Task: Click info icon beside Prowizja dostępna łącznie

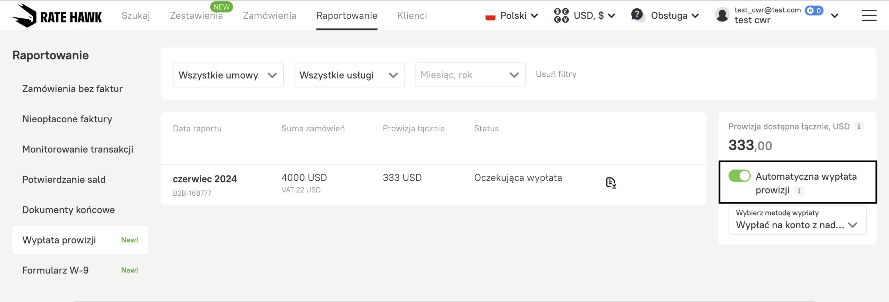Action: 859,126
